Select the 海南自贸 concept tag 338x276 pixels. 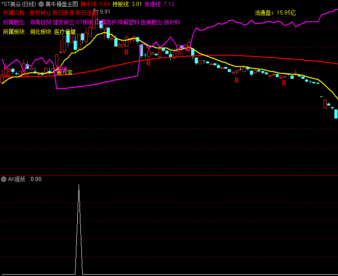(40, 22)
